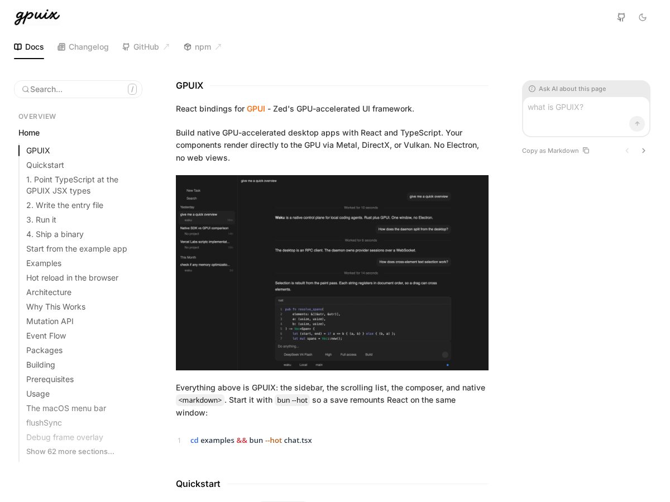
Task: Go to The macOS menu bar section
Action: (66, 408)
